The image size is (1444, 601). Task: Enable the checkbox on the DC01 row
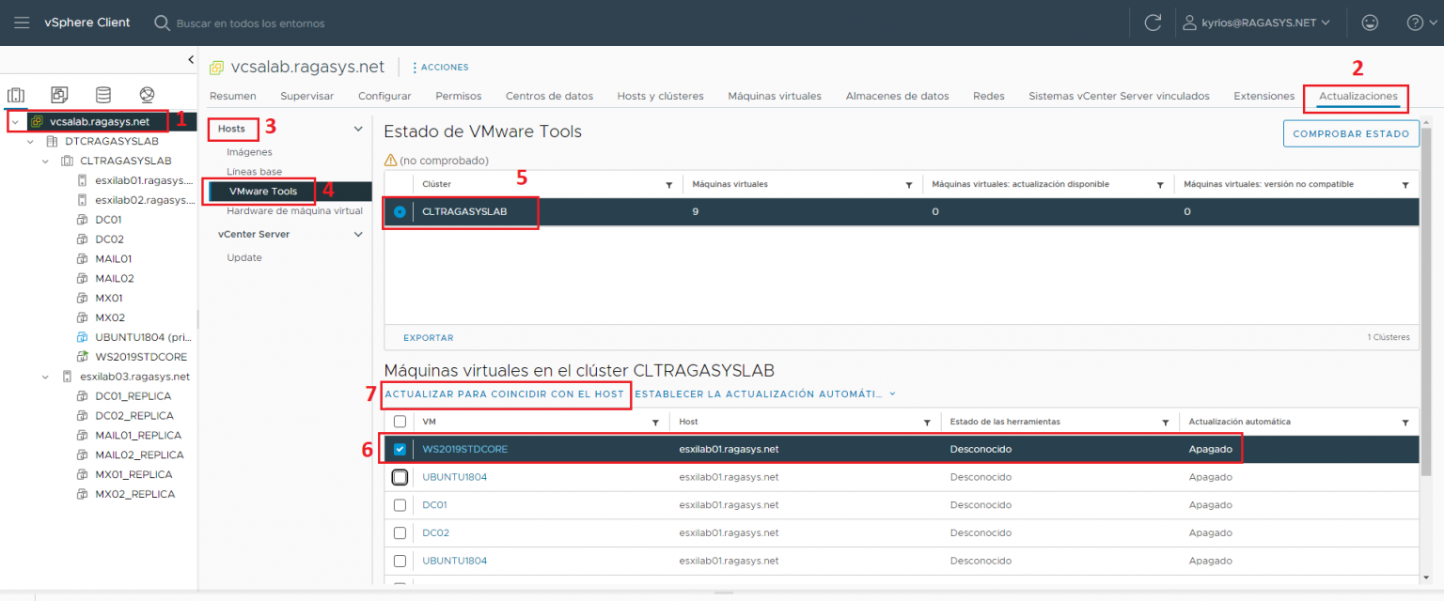pyautogui.click(x=400, y=504)
